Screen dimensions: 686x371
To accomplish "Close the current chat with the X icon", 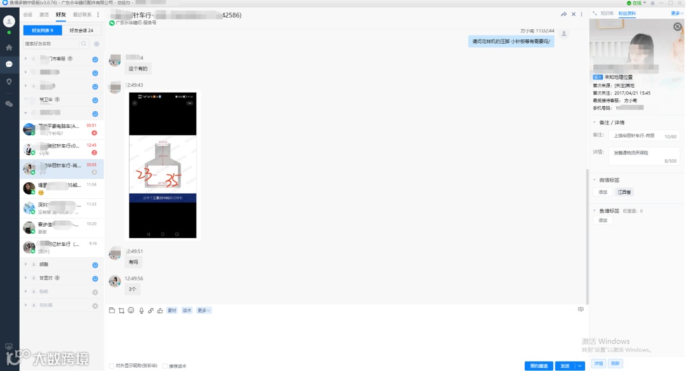I will click(x=574, y=15).
